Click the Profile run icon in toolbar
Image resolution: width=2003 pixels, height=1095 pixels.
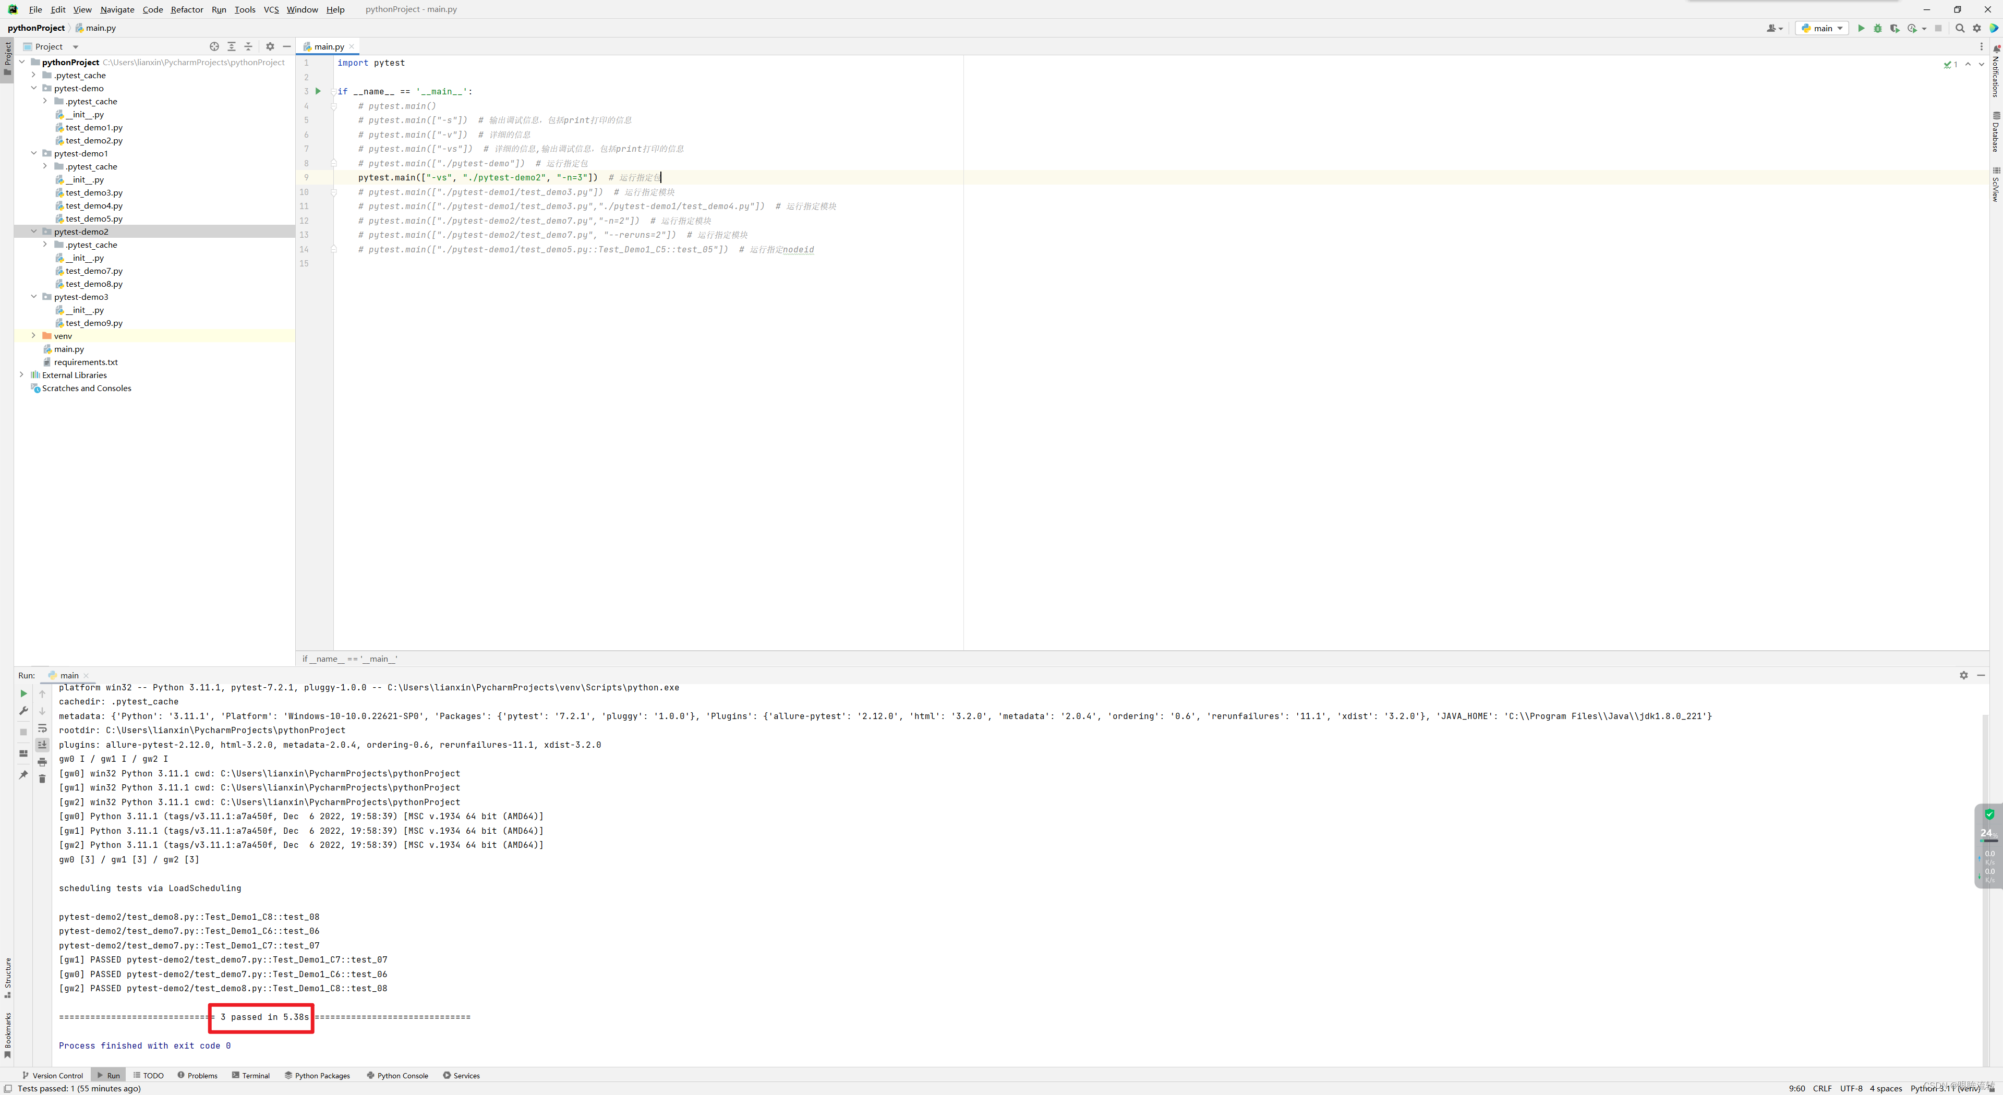click(x=1914, y=28)
